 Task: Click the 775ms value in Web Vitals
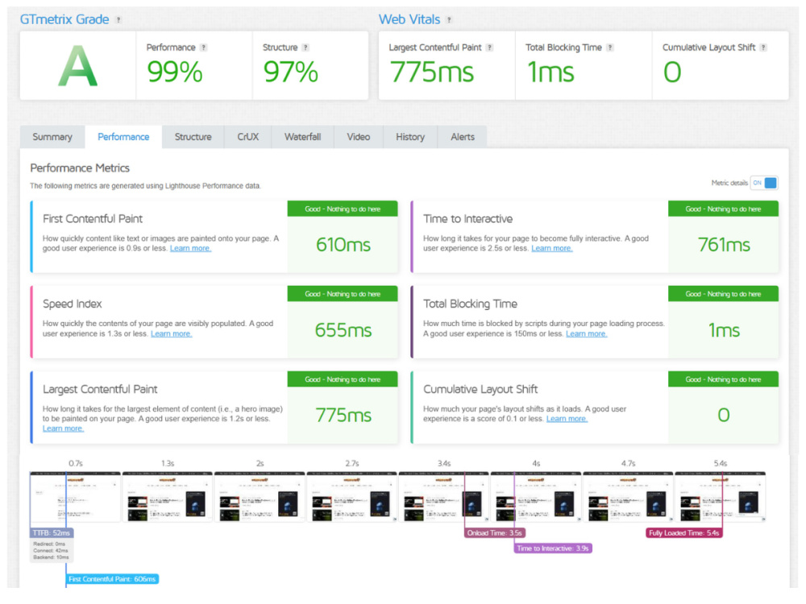[432, 72]
